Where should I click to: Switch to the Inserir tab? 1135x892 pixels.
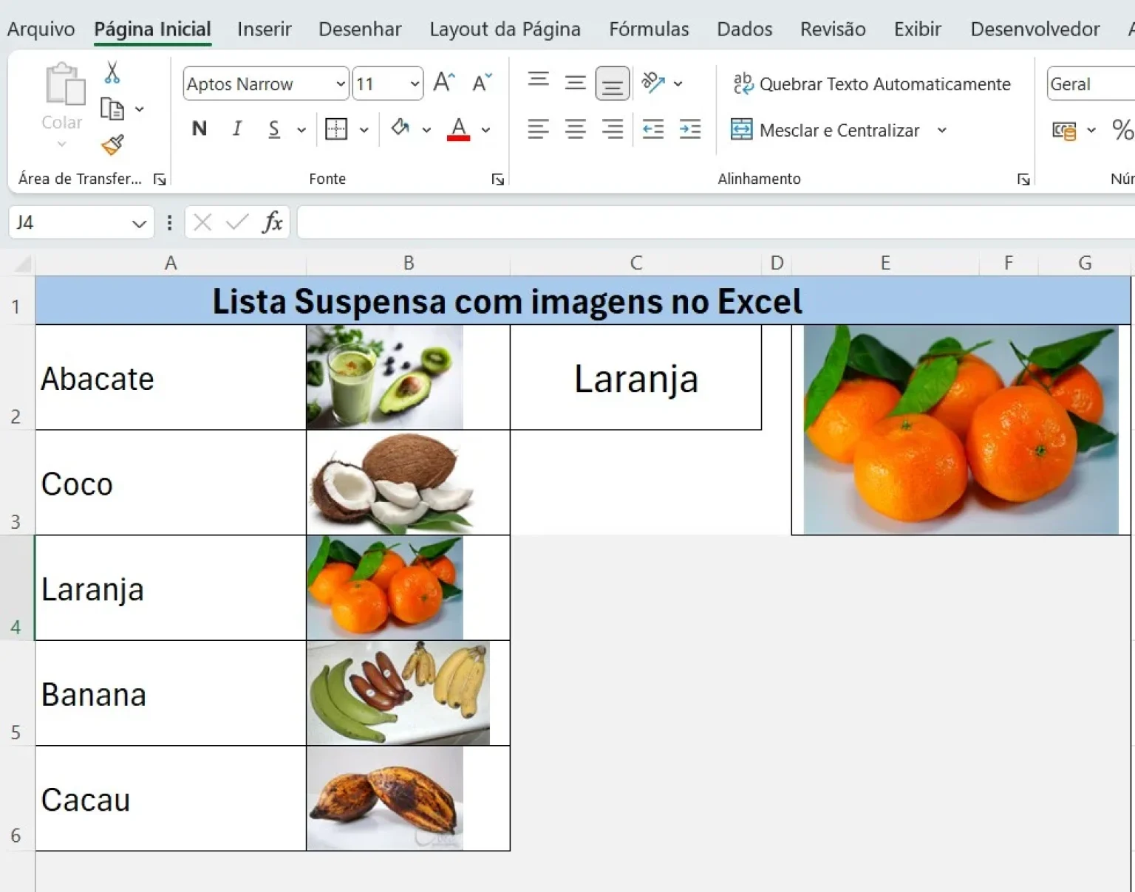pyautogui.click(x=265, y=29)
